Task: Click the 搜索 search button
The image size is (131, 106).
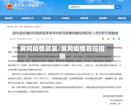Action: click(118, 7)
